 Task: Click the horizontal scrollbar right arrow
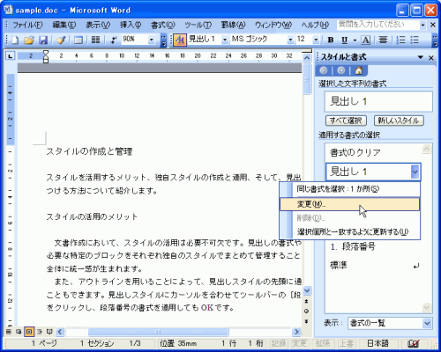tap(296, 332)
